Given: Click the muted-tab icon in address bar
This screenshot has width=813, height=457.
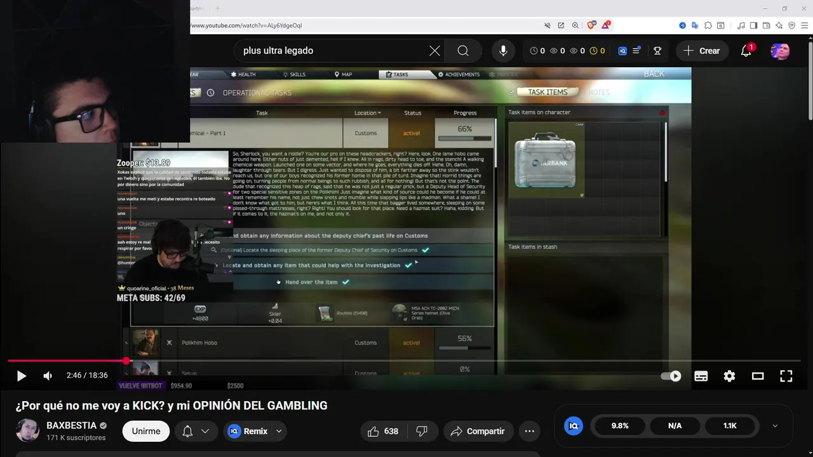Looking at the screenshot, I should pos(547,25).
